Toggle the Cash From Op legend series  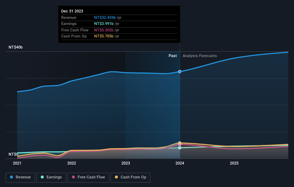(130, 177)
